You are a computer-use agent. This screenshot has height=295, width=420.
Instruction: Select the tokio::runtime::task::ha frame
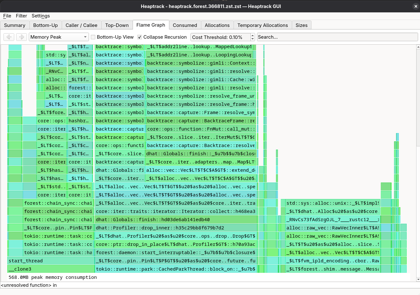(58, 253)
